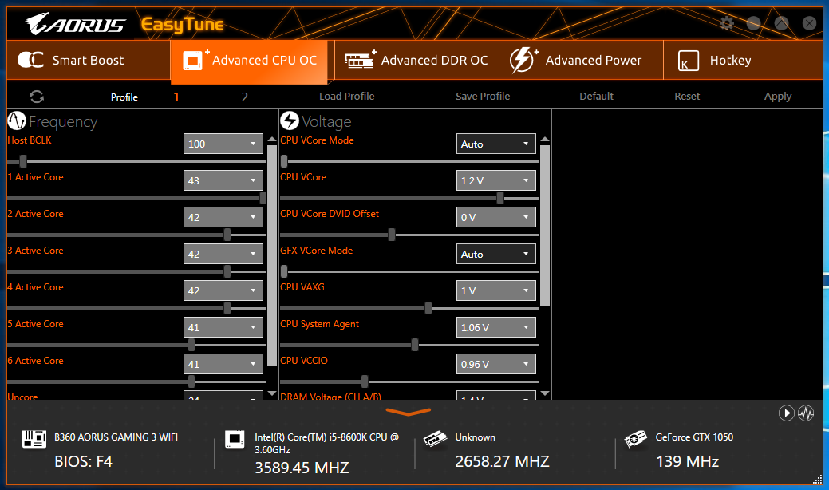
Task: Open the CPU VCore Mode dropdown
Action: (x=496, y=144)
